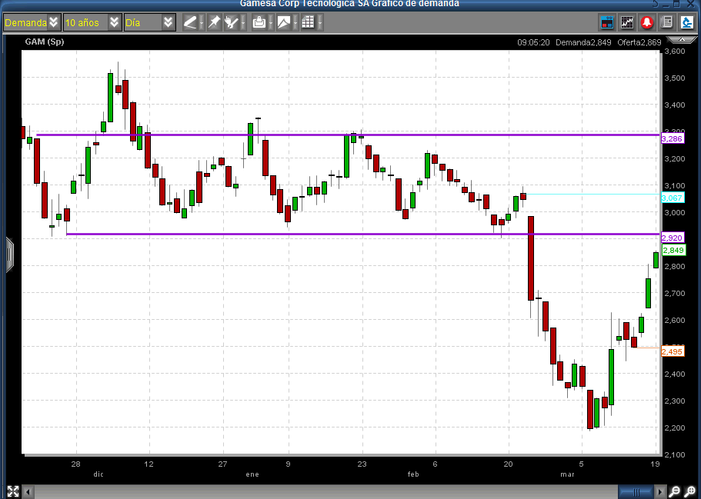This screenshot has width=701, height=499.
Task: Open the line chart indicator icon
Action: [x=627, y=22]
